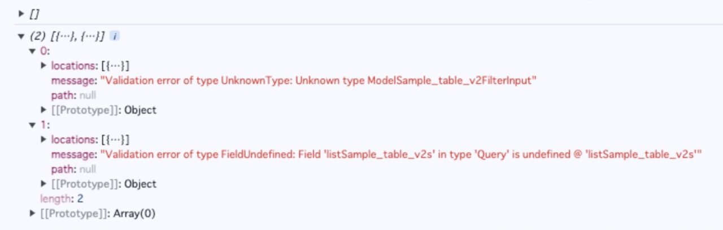This screenshot has height=230, width=723.
Task: Expand the empty array at the top
Action: [22, 12]
